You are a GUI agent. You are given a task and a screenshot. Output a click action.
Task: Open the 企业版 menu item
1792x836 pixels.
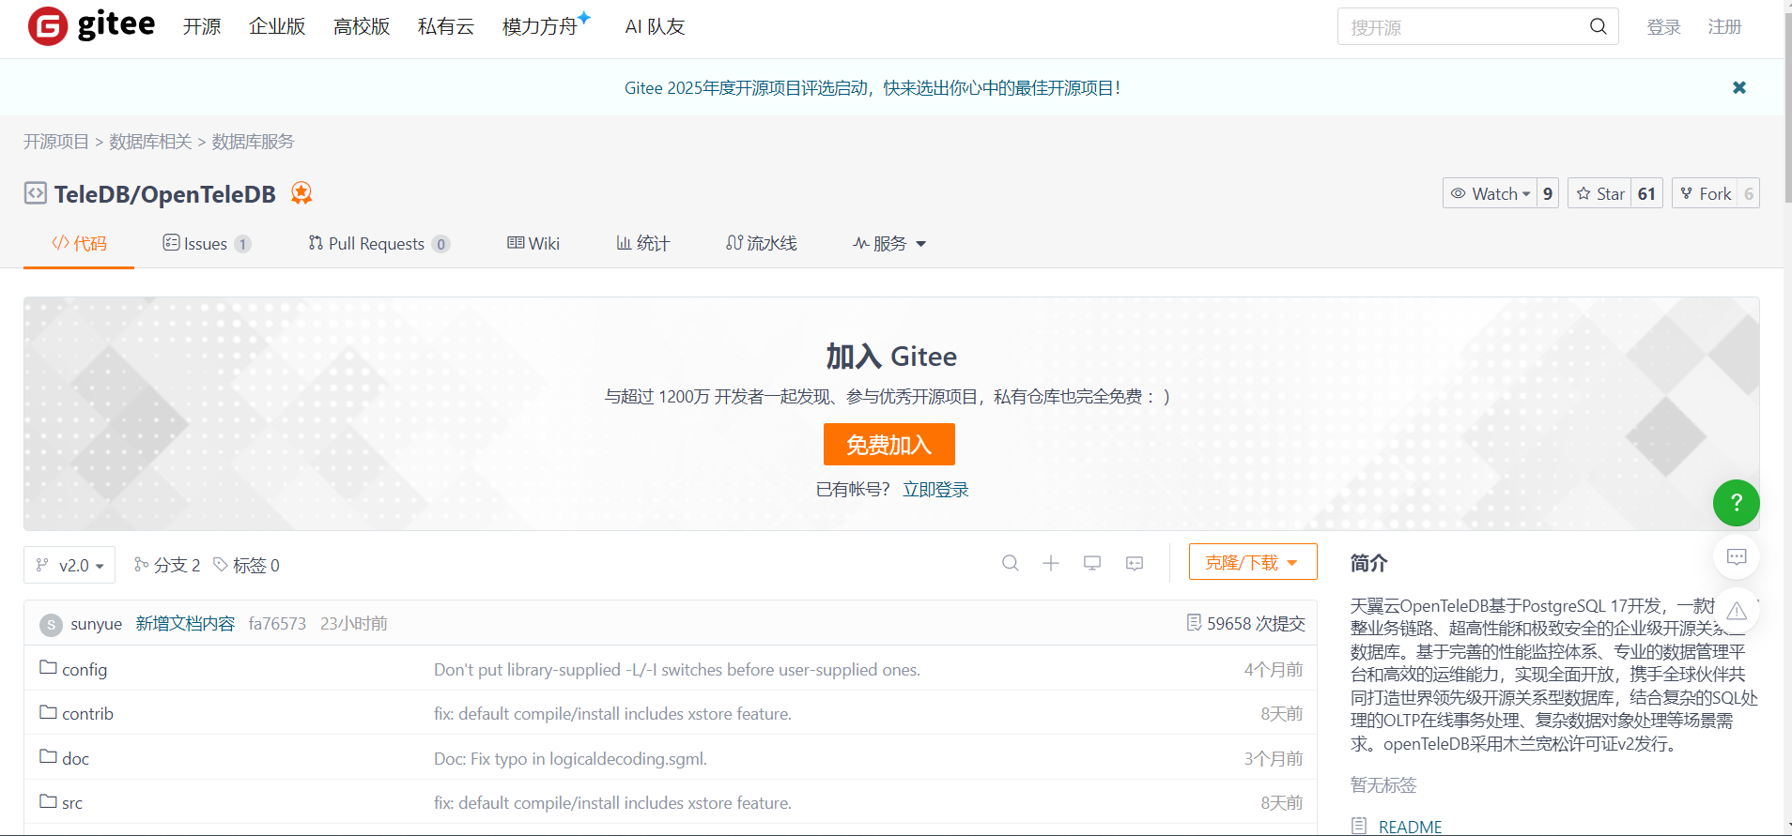[x=277, y=26]
